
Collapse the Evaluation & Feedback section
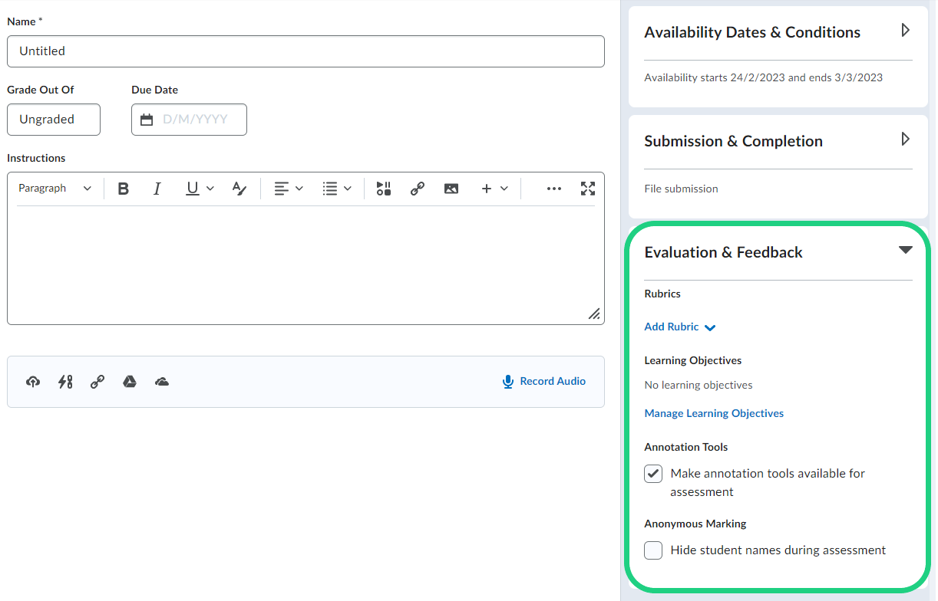(x=905, y=251)
